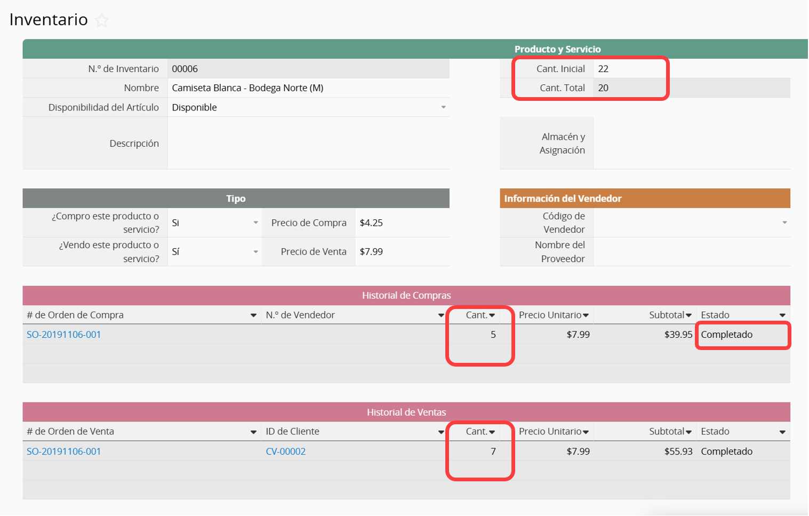
Task: Open Cant. column filter in Historial de Compras
Action: 492,315
